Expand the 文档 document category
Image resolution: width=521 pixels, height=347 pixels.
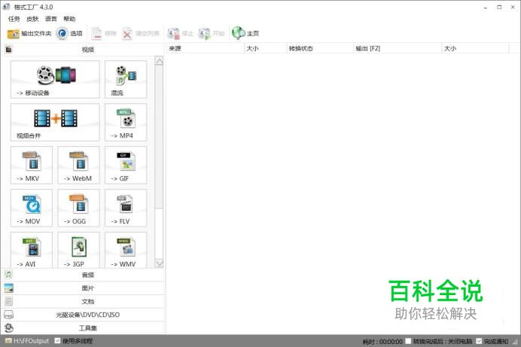(x=83, y=302)
